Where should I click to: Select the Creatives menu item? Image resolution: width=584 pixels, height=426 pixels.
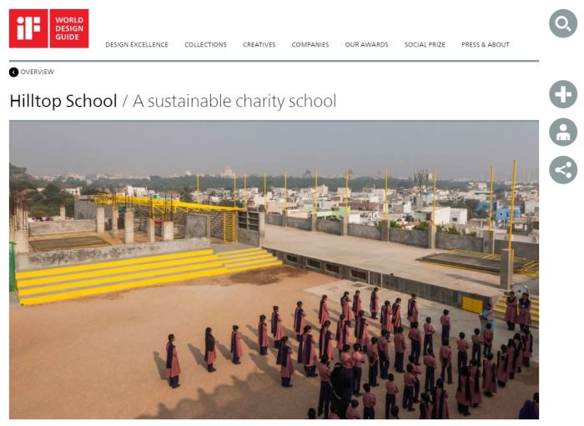point(259,45)
